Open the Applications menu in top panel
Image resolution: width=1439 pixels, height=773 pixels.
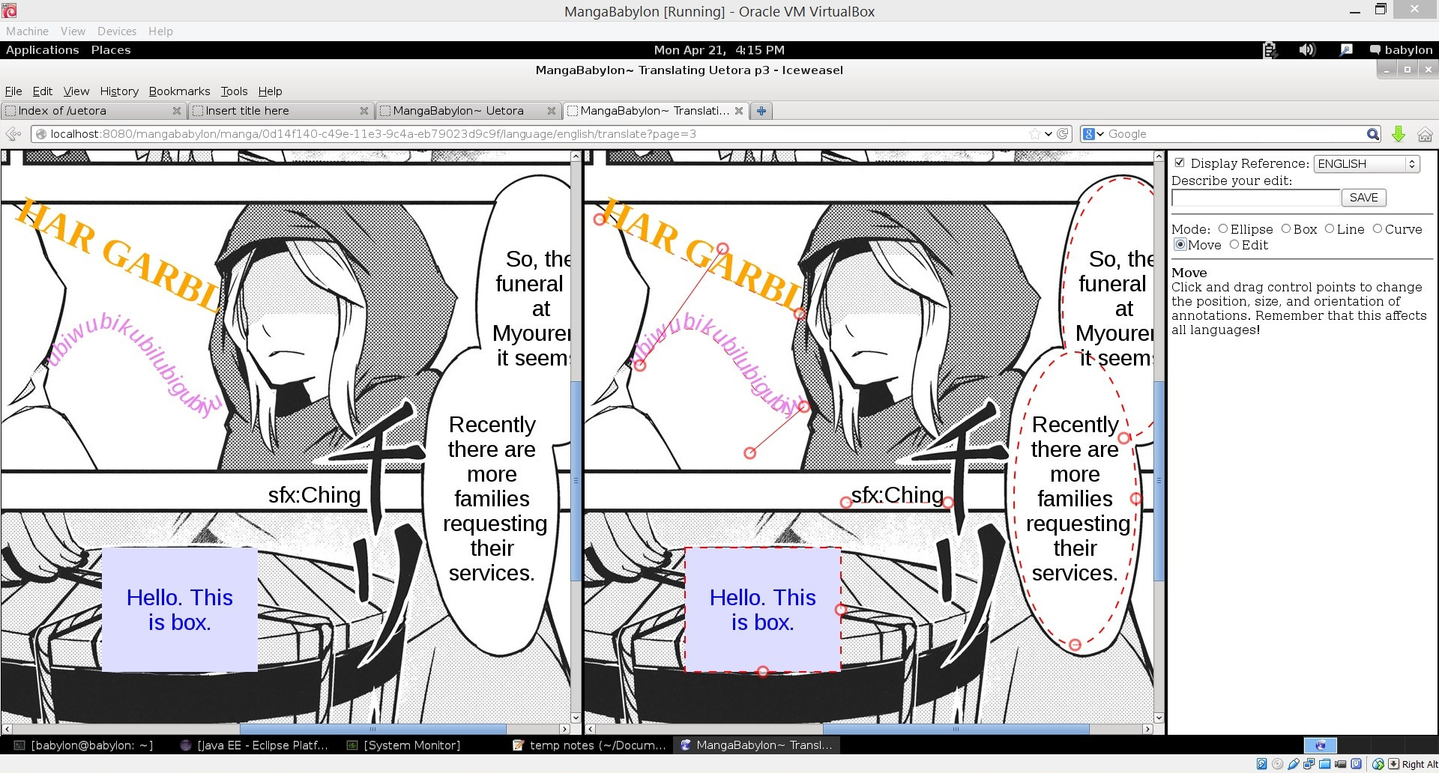click(x=42, y=49)
